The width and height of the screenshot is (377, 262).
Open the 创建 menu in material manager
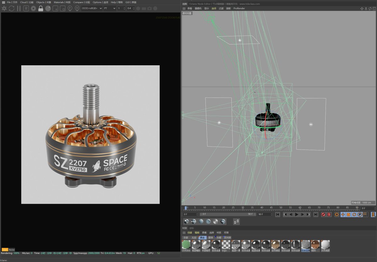coord(189,232)
